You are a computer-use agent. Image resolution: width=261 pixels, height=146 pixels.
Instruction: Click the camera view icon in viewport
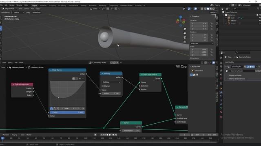[185, 37]
